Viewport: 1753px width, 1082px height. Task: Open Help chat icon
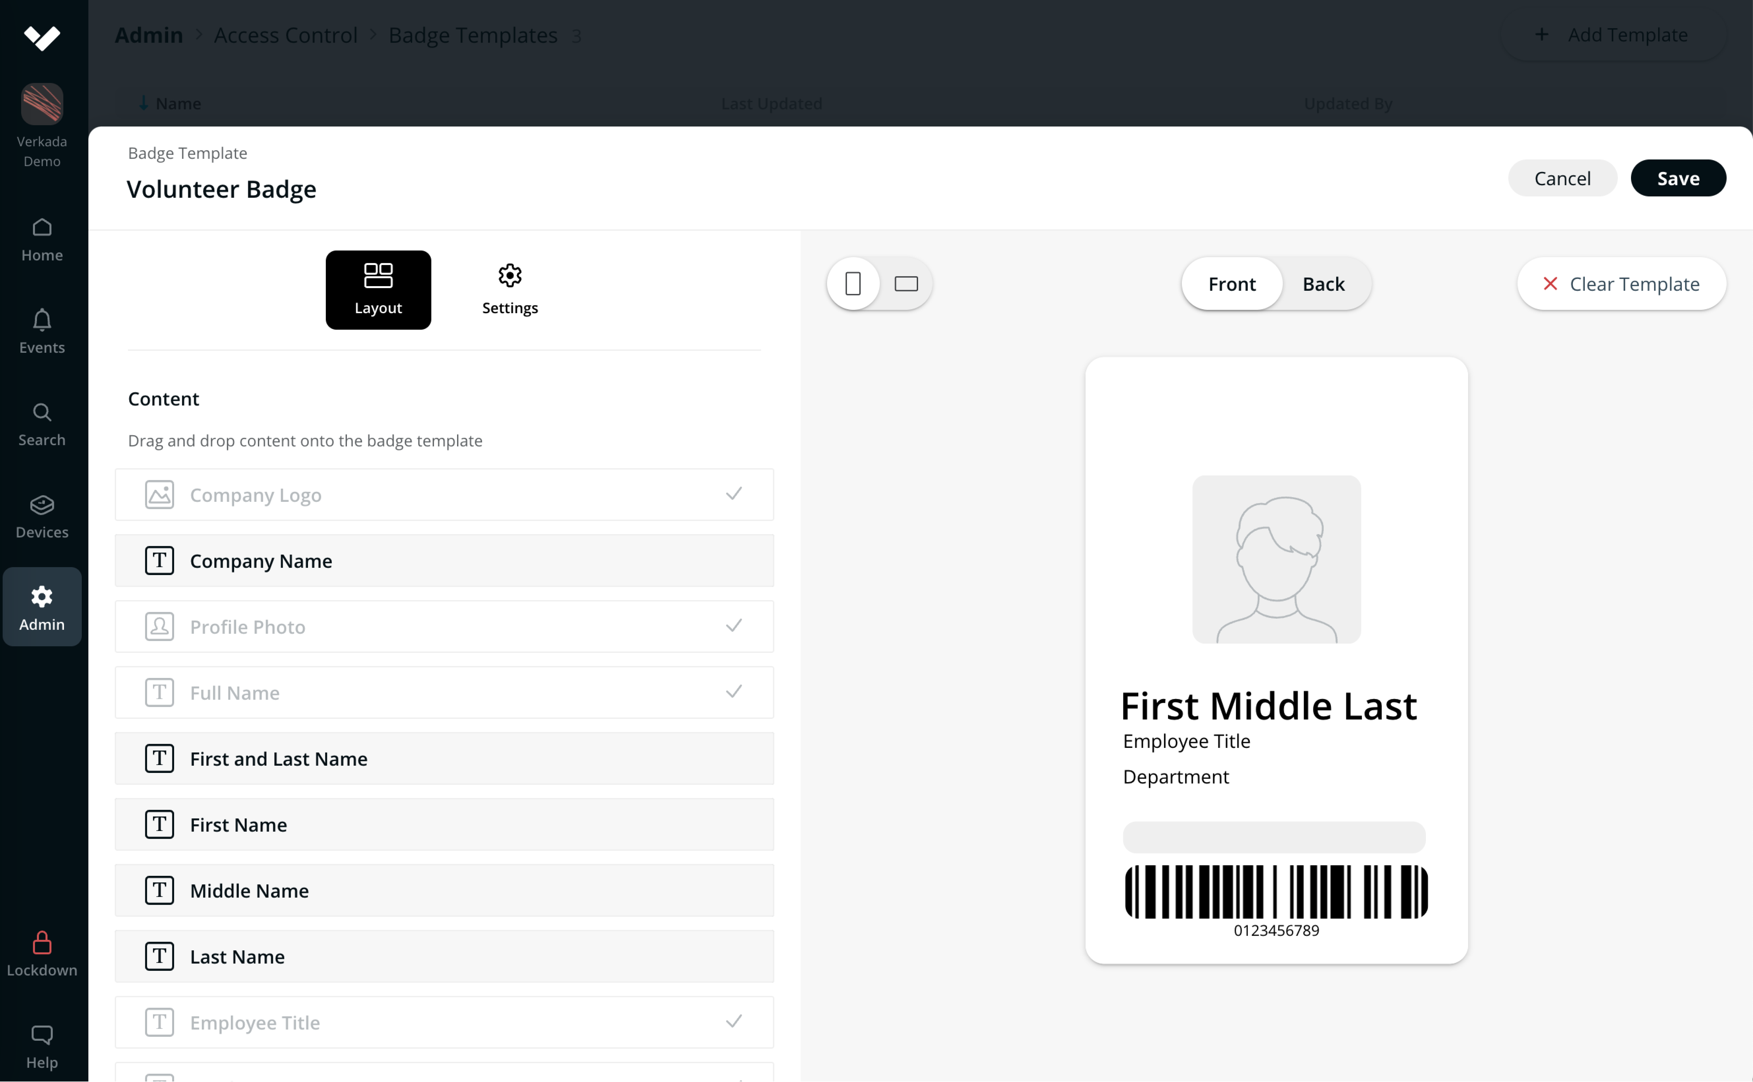[42, 1035]
